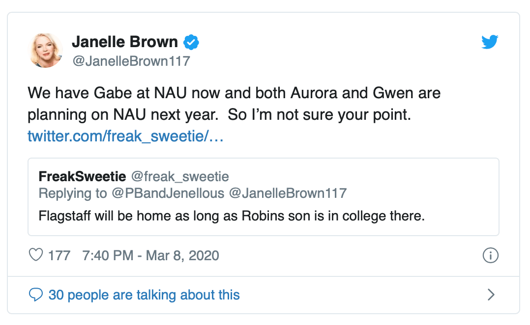Click the 177 likes count
The image size is (530, 325).
point(59,255)
